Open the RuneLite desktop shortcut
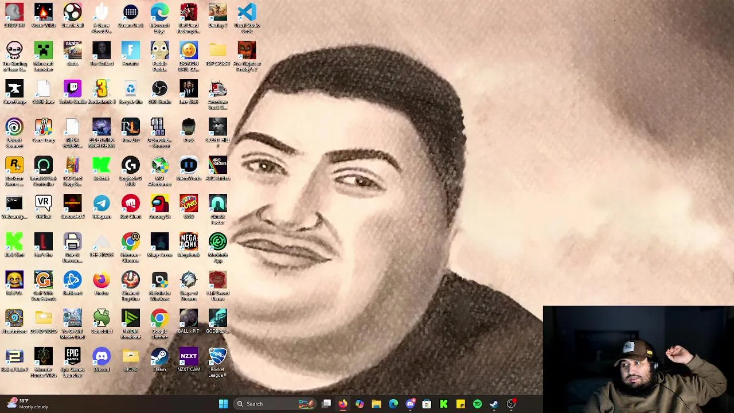 [131, 131]
